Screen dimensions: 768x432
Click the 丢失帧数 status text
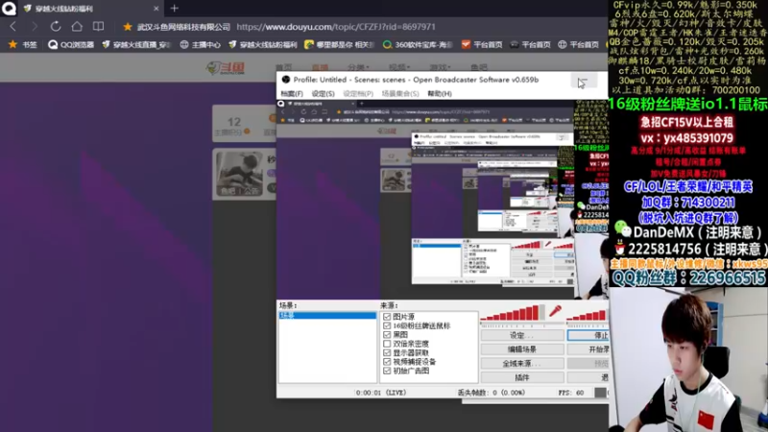pos(492,393)
